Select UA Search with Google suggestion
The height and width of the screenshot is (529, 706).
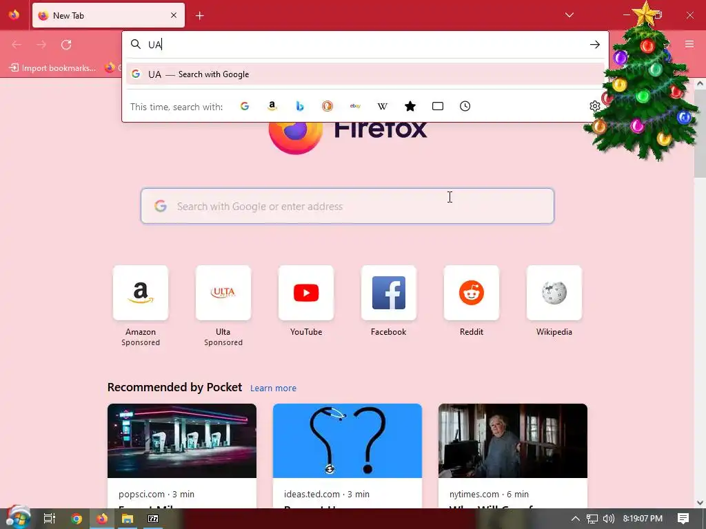coord(365,74)
